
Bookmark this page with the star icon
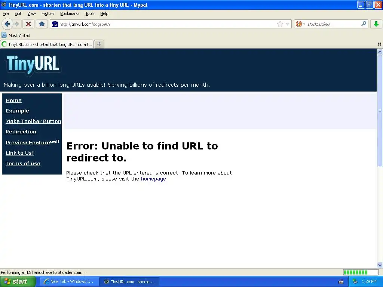click(280, 24)
